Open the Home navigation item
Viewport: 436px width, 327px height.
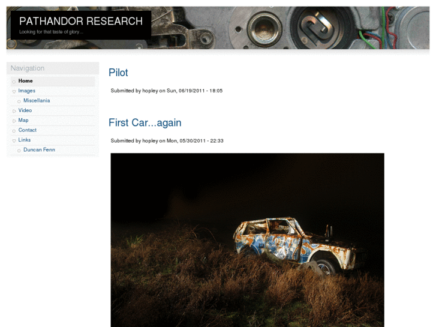pyautogui.click(x=25, y=81)
